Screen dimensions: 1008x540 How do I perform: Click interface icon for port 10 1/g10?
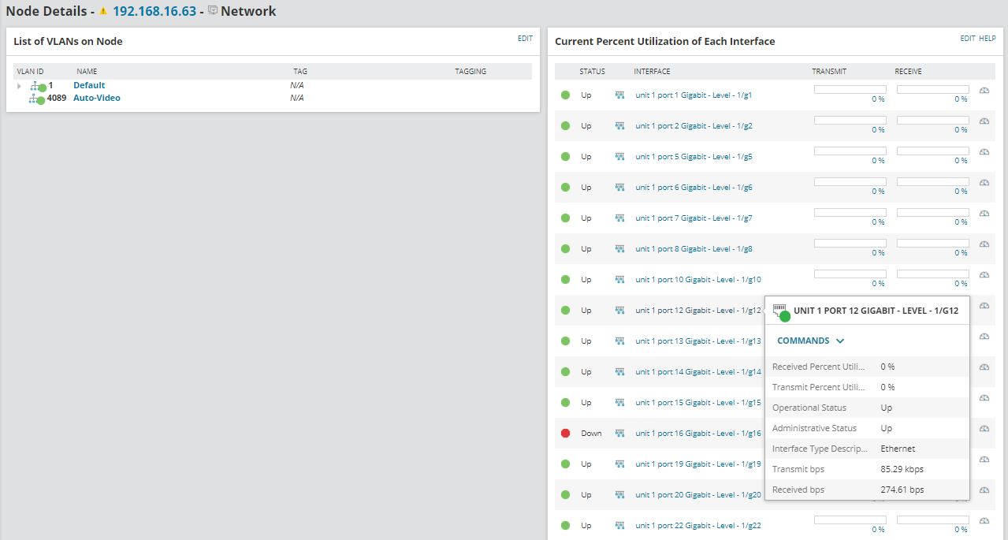(x=619, y=280)
